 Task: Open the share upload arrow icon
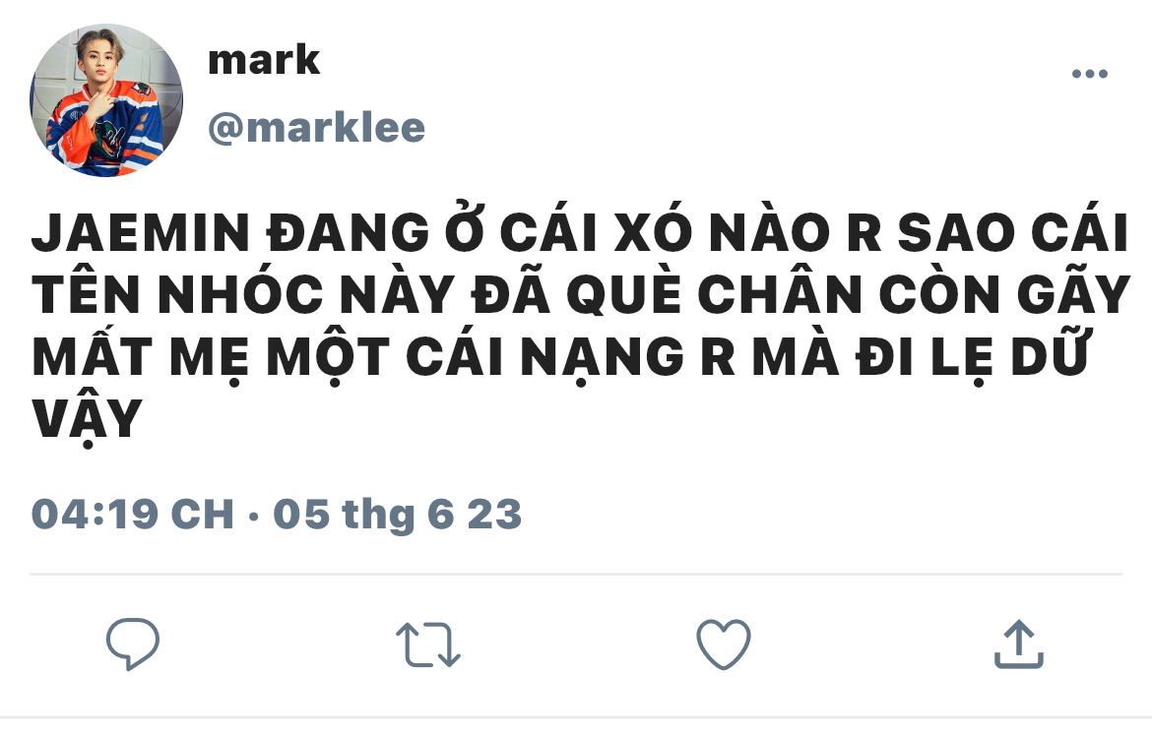click(1018, 643)
